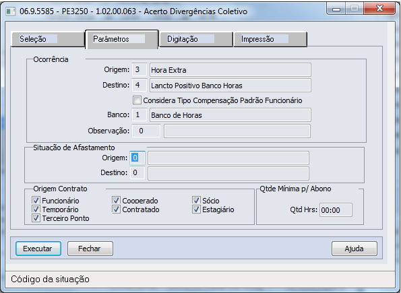Viewport: 401px width, 293px height.
Task: Disable the Sócio contract option
Action: coord(196,200)
